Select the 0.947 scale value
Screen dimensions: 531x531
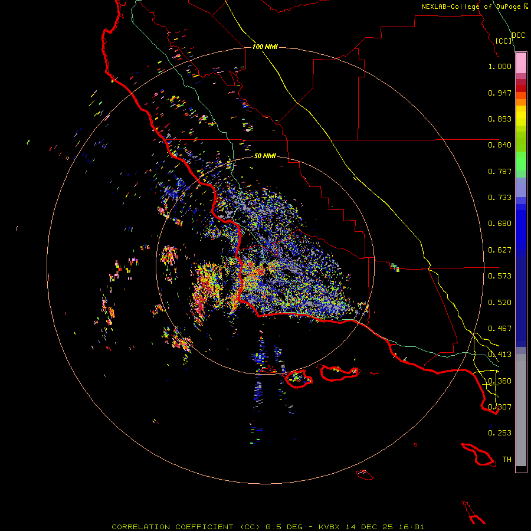coord(500,93)
